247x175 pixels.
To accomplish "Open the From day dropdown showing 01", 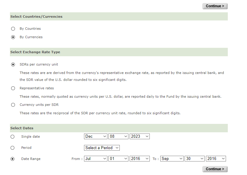I will click(118, 158).
